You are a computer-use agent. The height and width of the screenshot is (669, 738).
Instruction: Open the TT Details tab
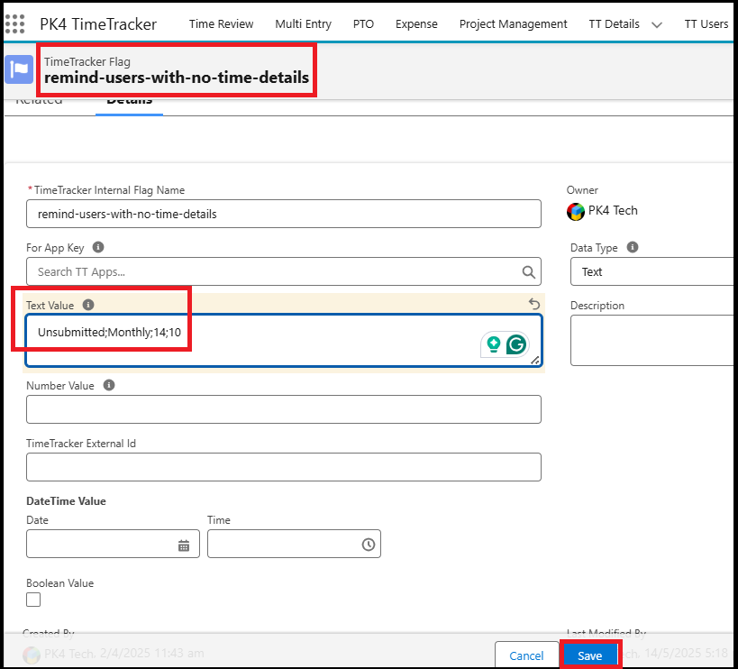click(614, 24)
